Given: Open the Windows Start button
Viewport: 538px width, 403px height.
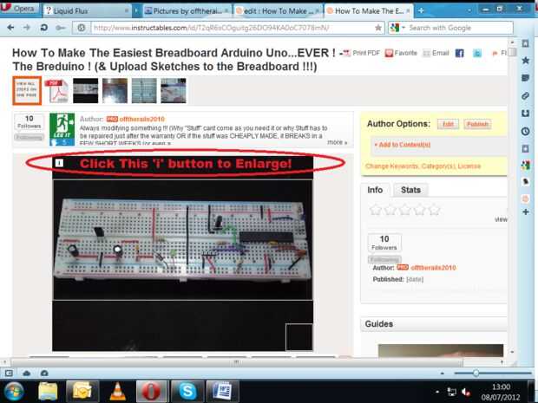Looking at the screenshot, I should 14,391.
